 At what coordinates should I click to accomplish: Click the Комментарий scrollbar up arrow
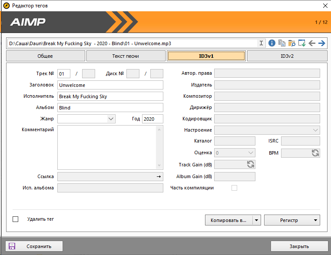159,129
